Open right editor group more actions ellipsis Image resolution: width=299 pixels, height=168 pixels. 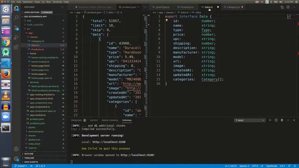tap(294, 7)
